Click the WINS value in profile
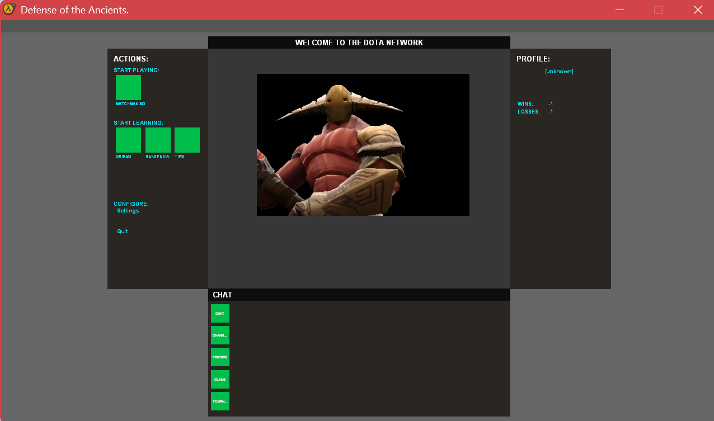This screenshot has width=714, height=421. coord(551,104)
